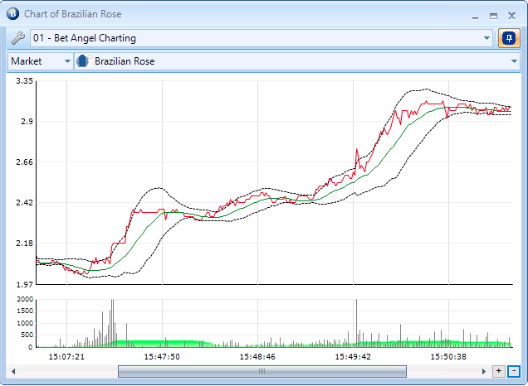Click the 15:07:21 time axis label

(66, 357)
